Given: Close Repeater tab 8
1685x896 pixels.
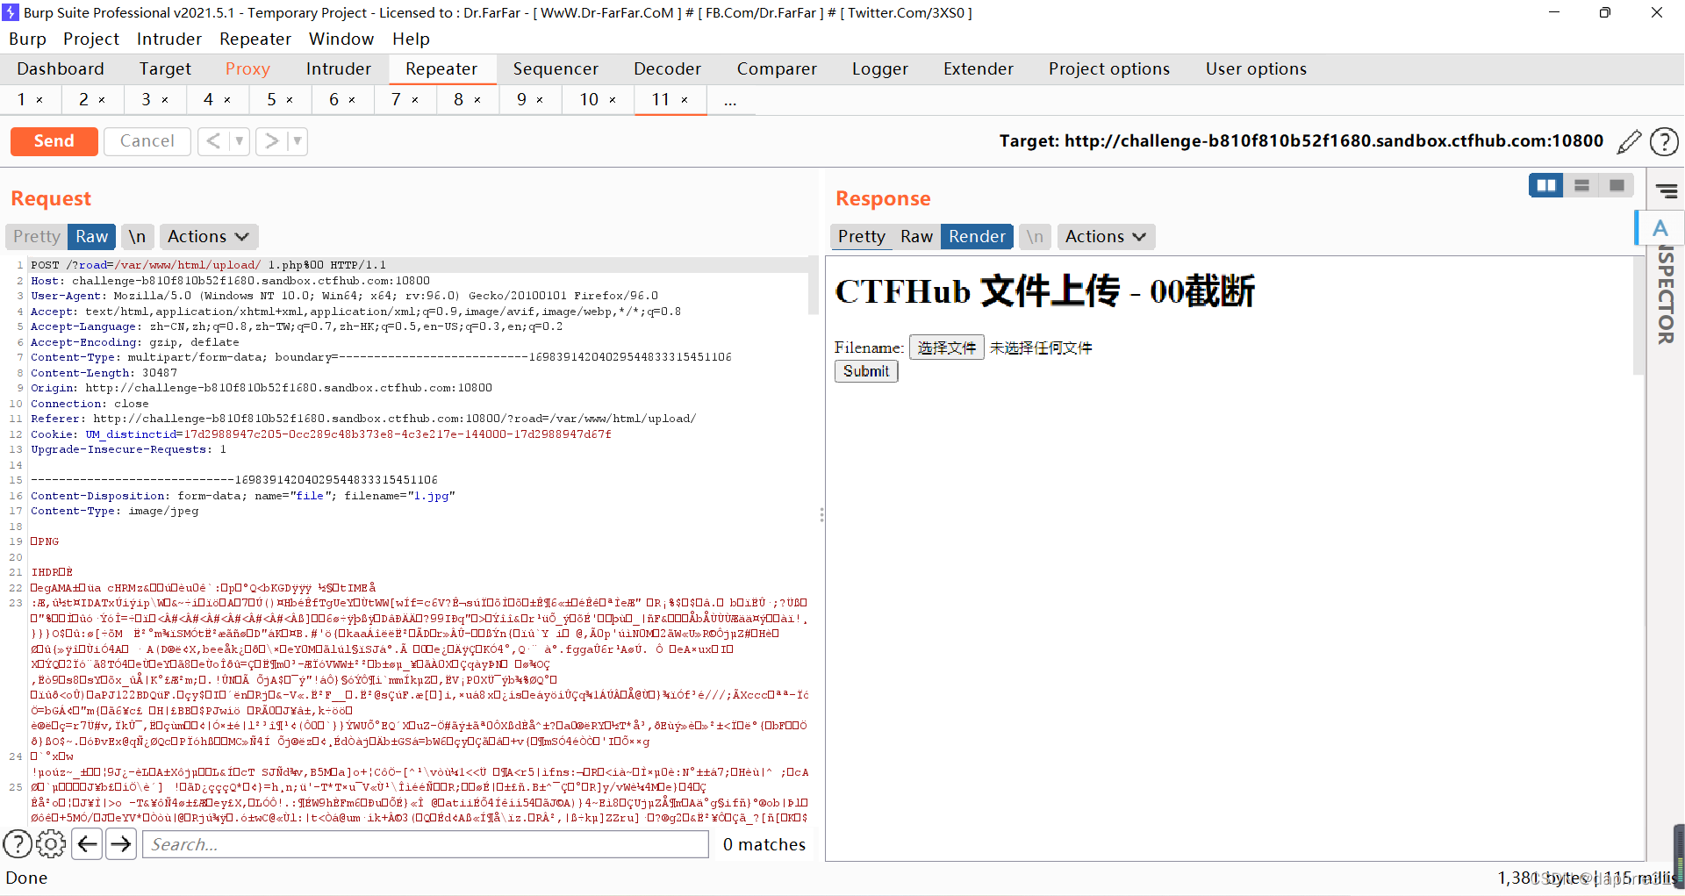Looking at the screenshot, I should 477,100.
